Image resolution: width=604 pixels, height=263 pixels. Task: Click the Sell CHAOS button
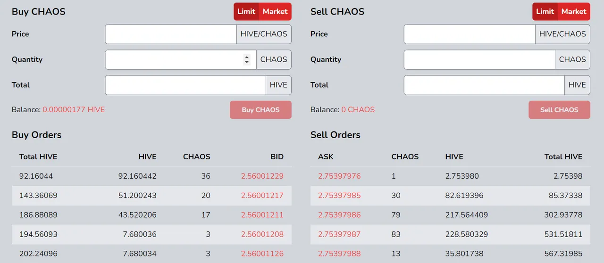pyautogui.click(x=559, y=110)
